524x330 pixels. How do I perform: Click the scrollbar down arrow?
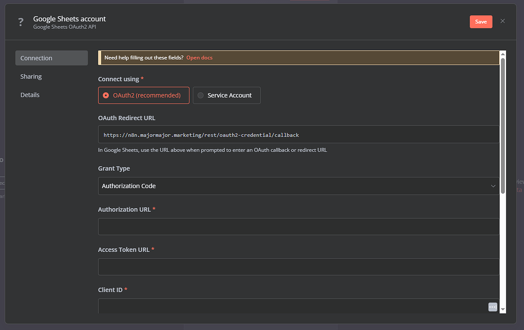click(503, 309)
